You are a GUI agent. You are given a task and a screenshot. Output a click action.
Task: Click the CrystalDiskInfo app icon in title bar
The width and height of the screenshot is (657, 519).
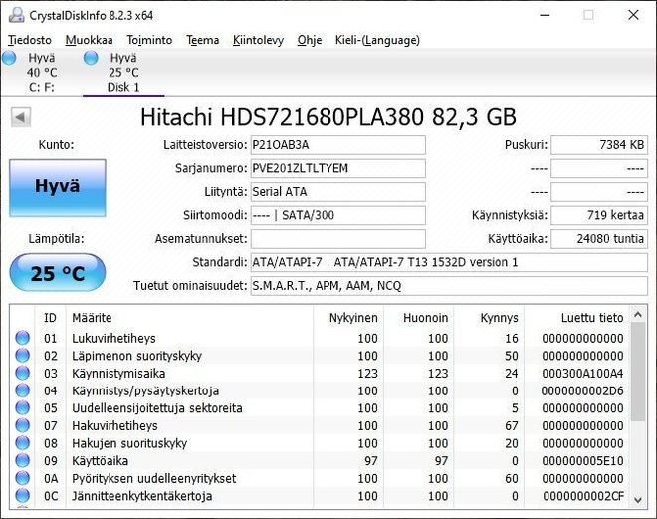pyautogui.click(x=17, y=15)
